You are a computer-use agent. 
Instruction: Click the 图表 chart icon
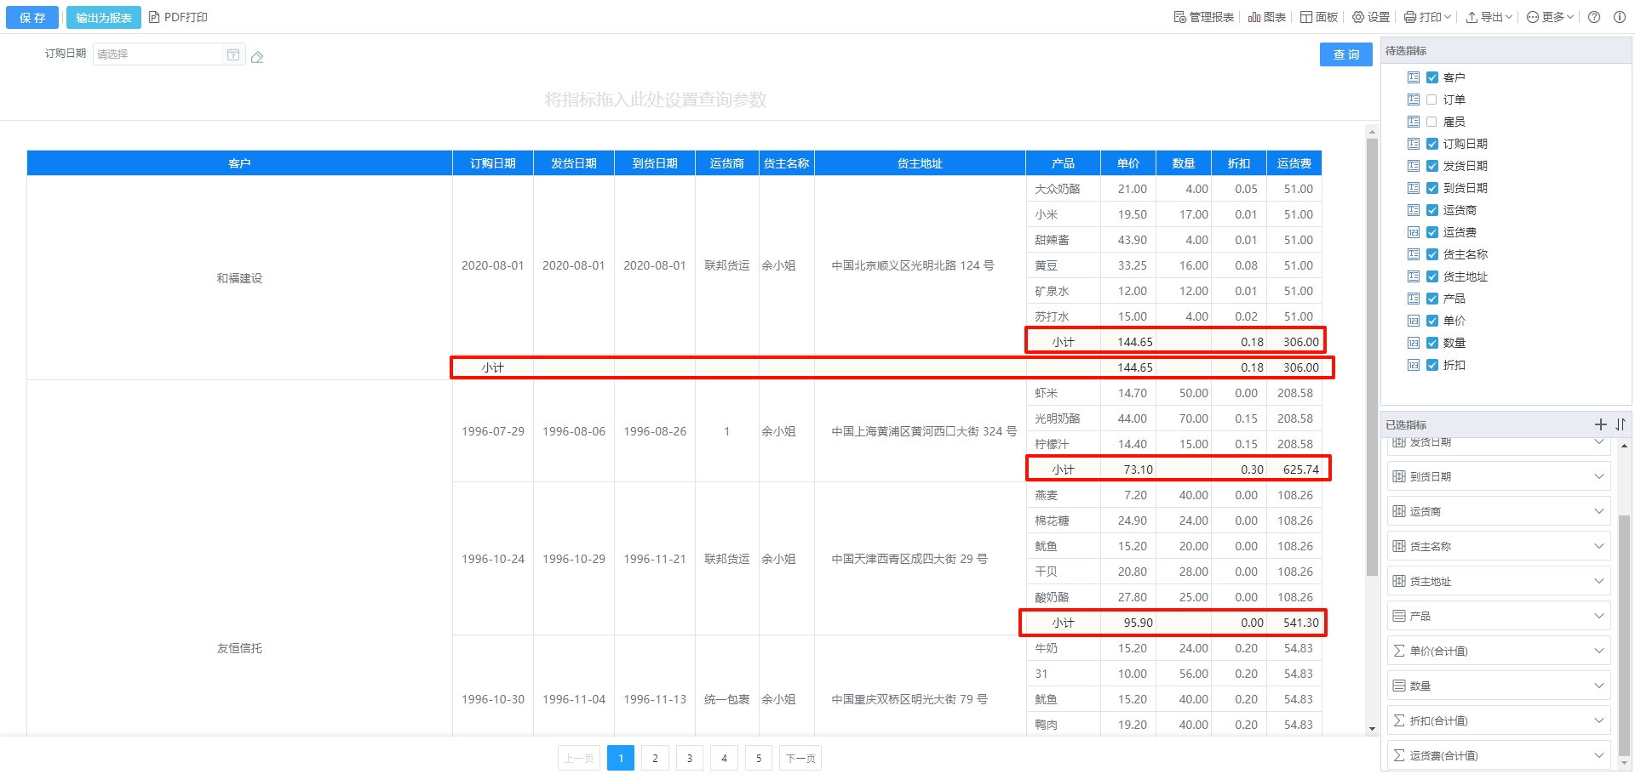pos(1266,17)
